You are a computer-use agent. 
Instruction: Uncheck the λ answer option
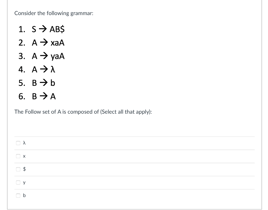tap(18, 143)
